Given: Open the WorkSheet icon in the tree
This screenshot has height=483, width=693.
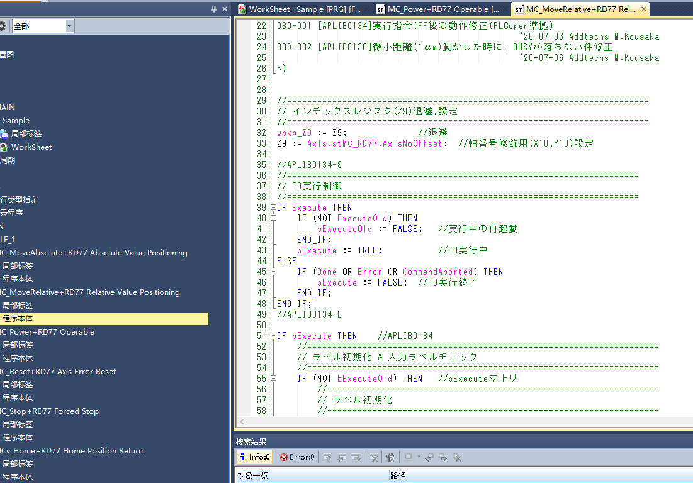Looking at the screenshot, I should (4, 147).
